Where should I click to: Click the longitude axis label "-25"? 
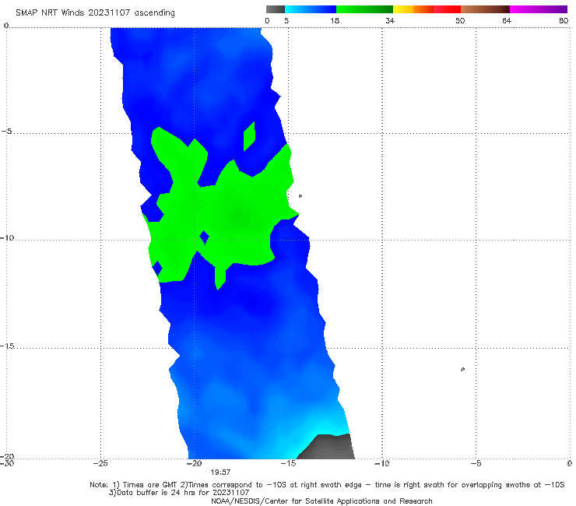(x=100, y=463)
